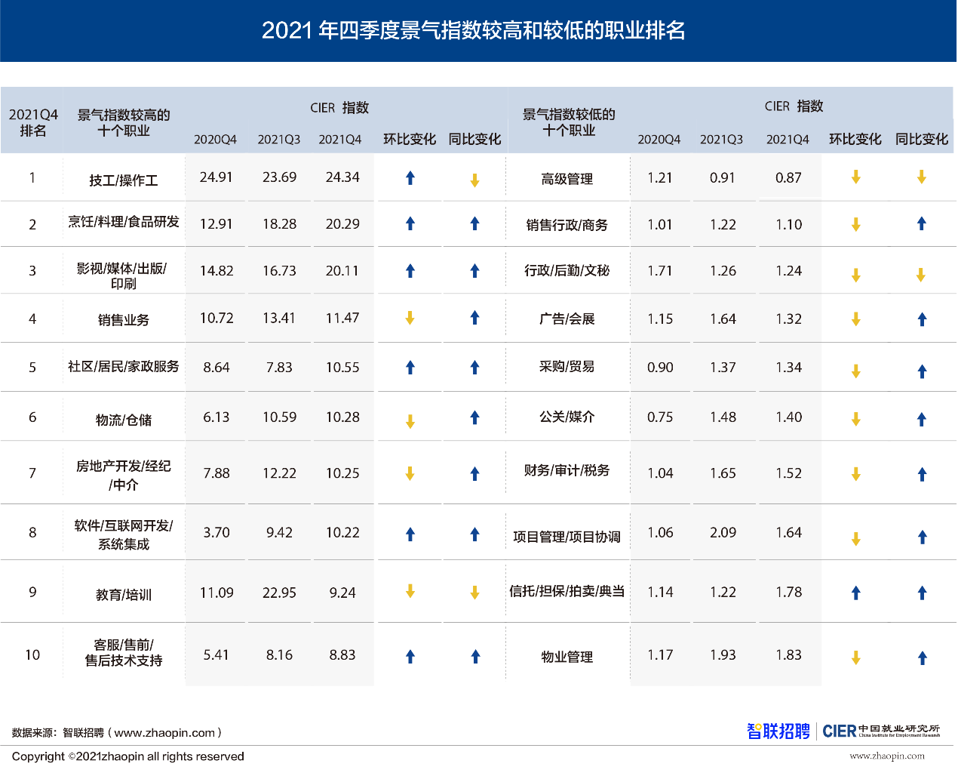Select the 景气指数较高的十个职业 column header

pyautogui.click(x=124, y=122)
